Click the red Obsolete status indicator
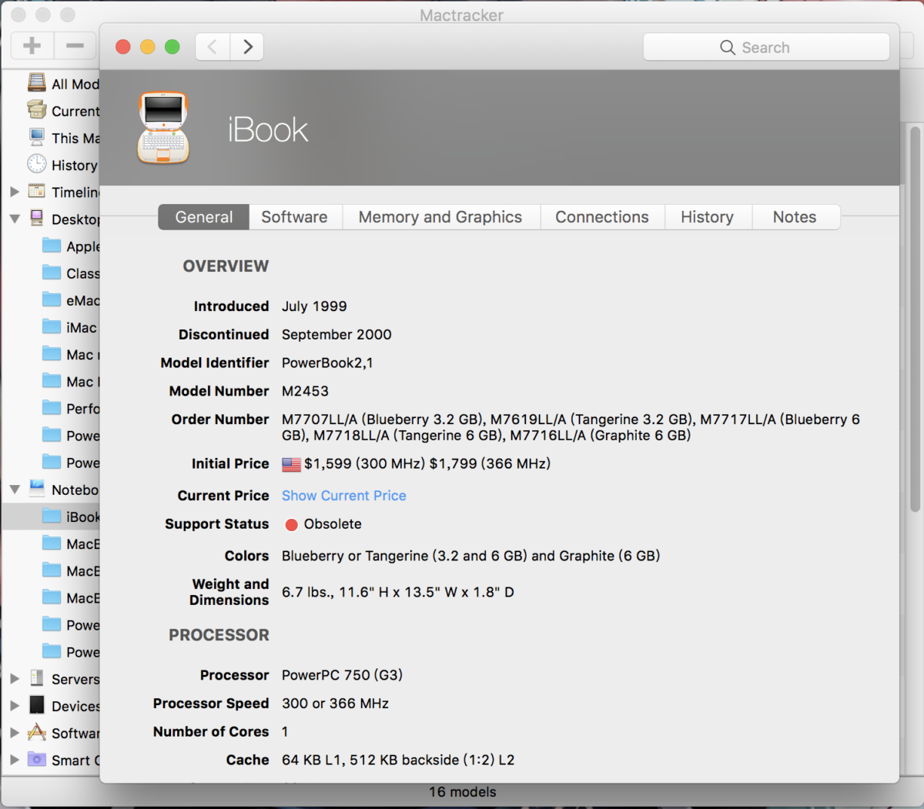The image size is (924, 809). 291,525
